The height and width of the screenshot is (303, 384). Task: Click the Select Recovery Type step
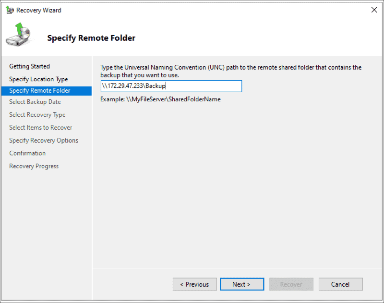pyautogui.click(x=37, y=115)
